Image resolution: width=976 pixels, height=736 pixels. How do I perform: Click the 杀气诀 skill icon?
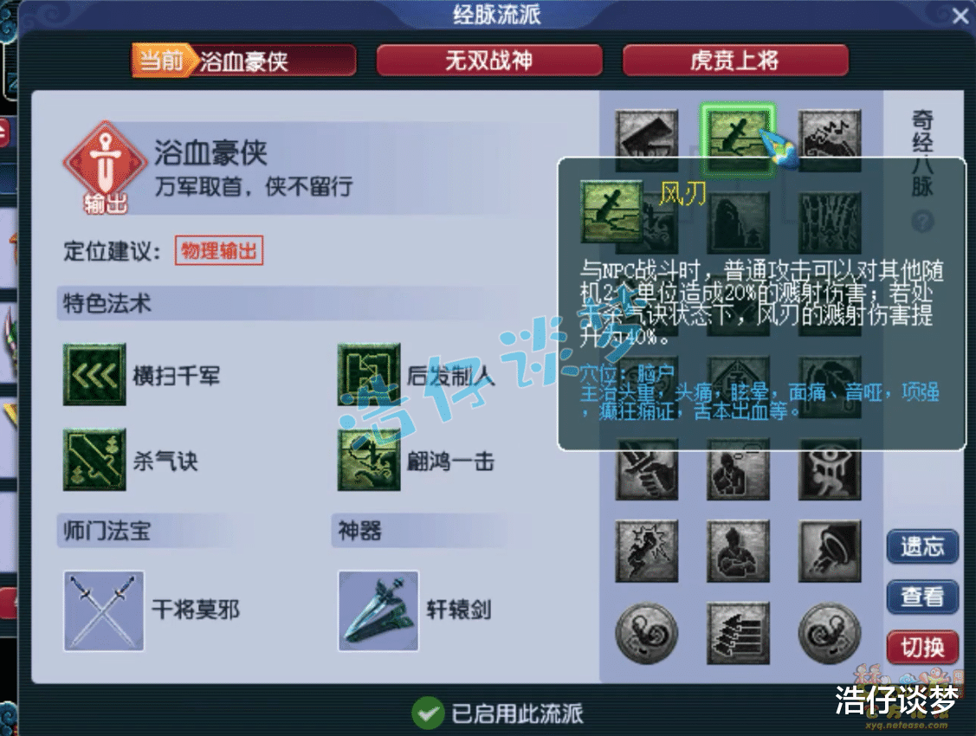(94, 460)
